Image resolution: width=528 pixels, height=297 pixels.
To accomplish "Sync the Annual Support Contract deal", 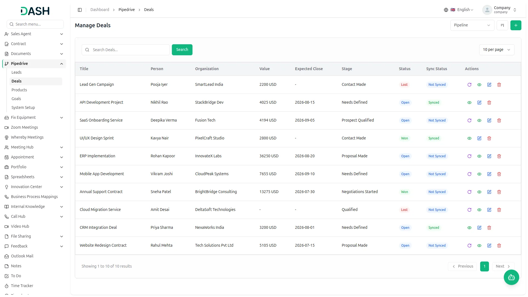I will coord(469,192).
